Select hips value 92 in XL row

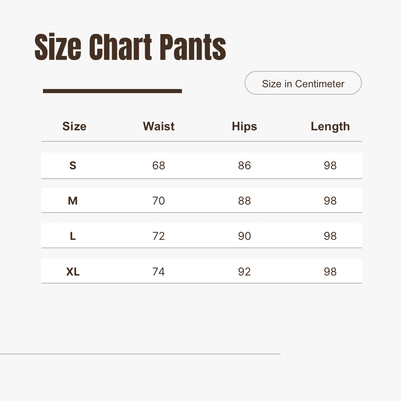(244, 272)
